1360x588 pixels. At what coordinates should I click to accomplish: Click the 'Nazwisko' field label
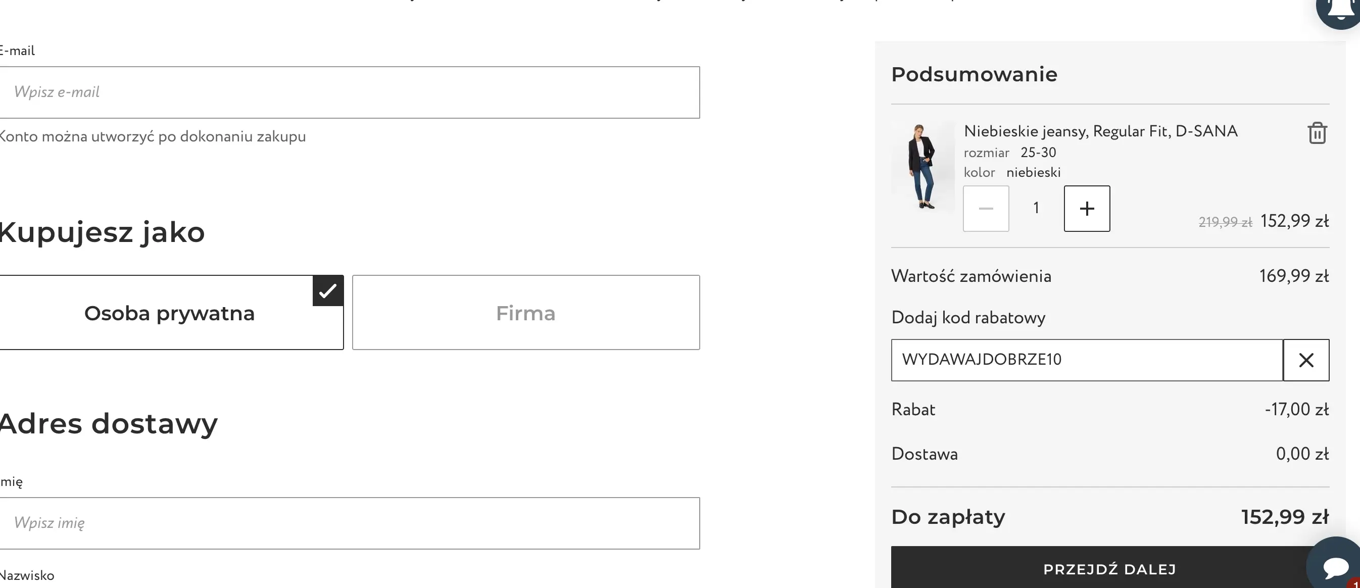click(27, 575)
